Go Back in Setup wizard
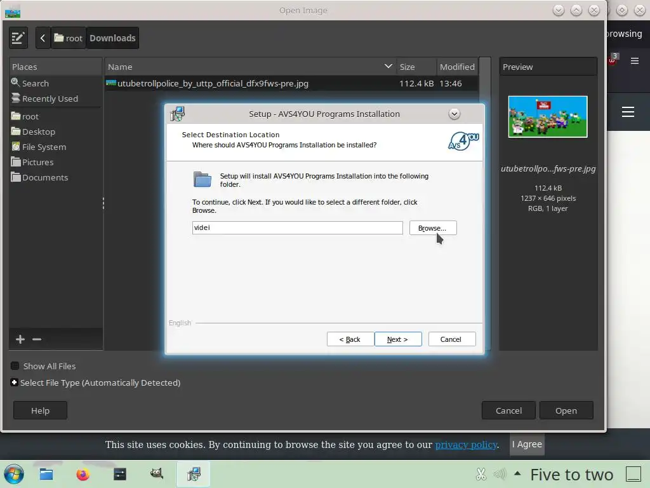Image resolution: width=650 pixels, height=488 pixels. click(350, 339)
